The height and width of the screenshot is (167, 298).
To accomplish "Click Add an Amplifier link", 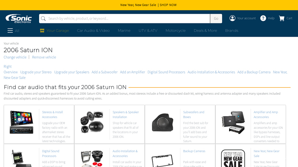I will pos(133,72).
